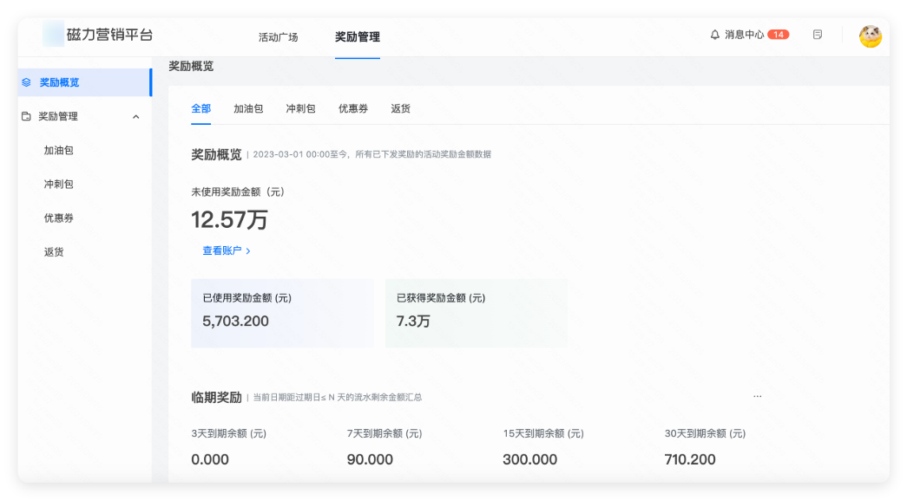The image size is (907, 500).
Task: Select 奖励管理 in the top navigation
Action: 356,38
